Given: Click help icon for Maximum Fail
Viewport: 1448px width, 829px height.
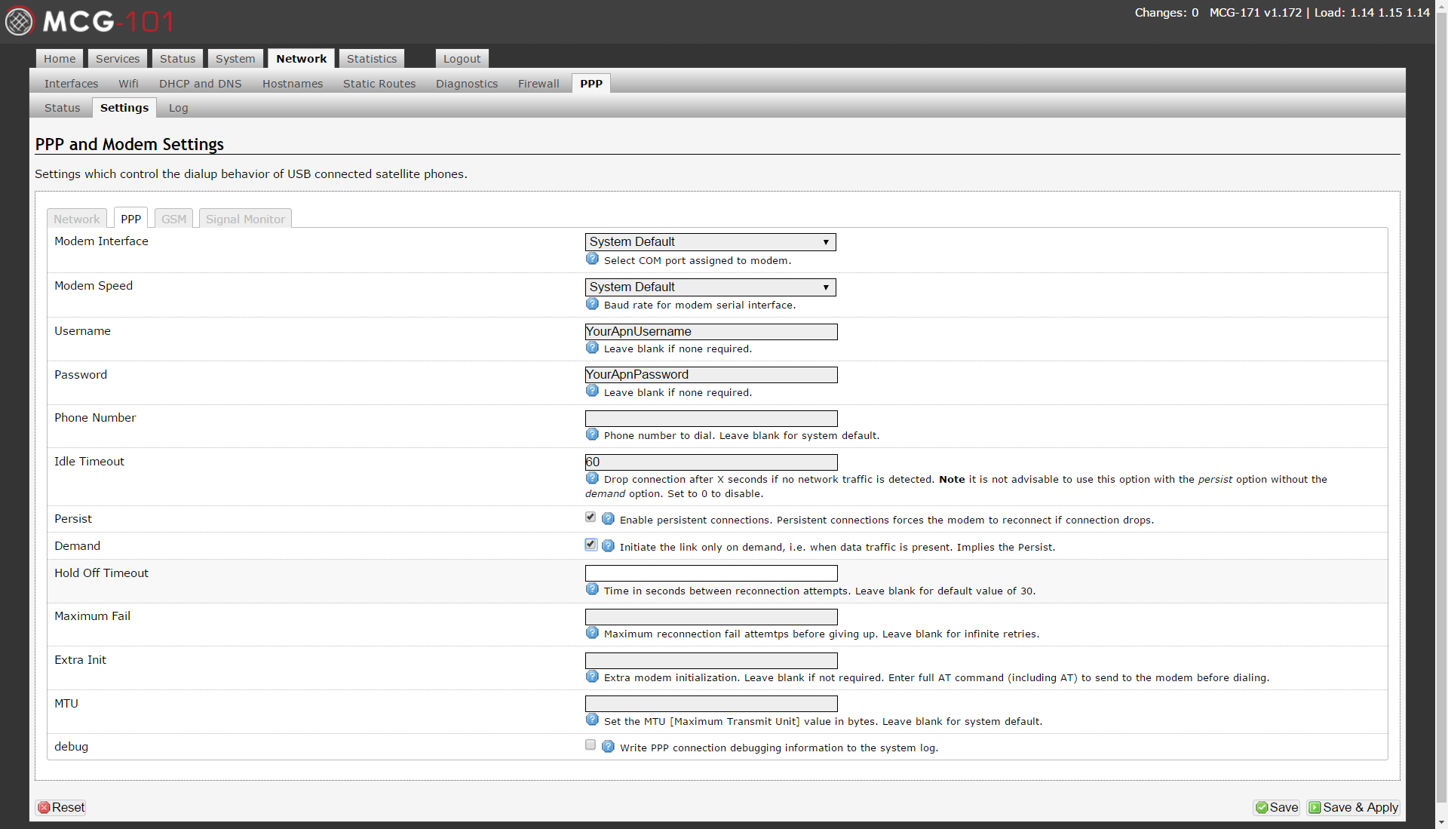Looking at the screenshot, I should coord(592,633).
